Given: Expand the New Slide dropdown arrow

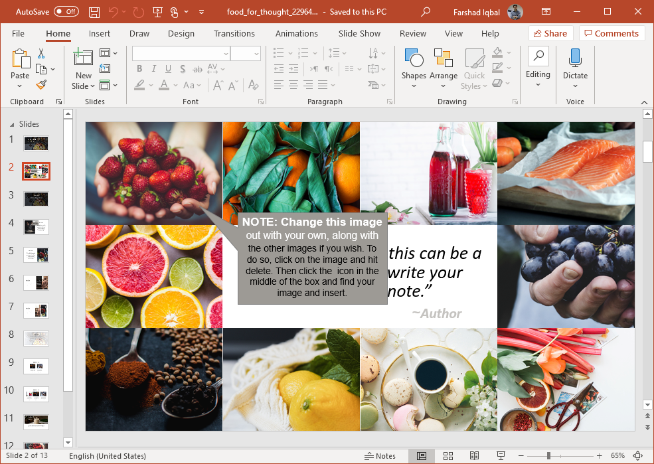Looking at the screenshot, I should pos(92,86).
